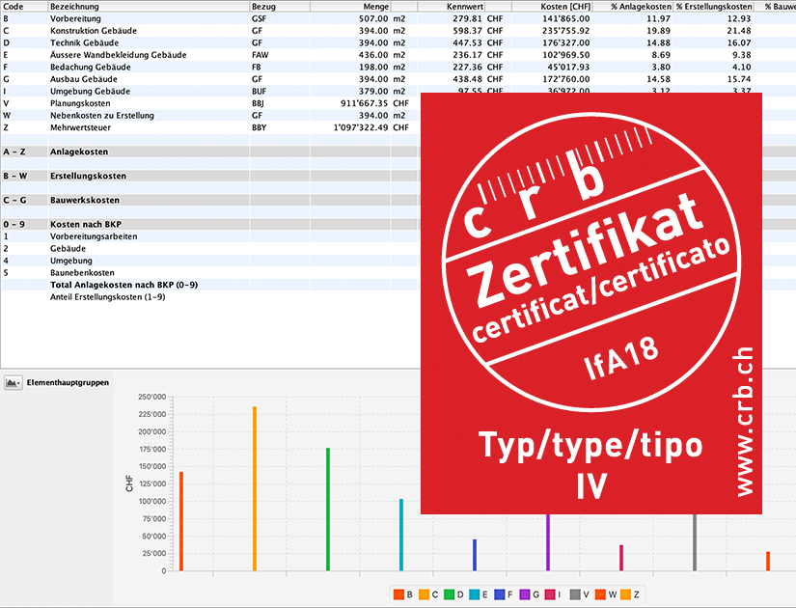Select the Mehrwertsteuer row
Screen dimensions: 796x608
[210, 127]
